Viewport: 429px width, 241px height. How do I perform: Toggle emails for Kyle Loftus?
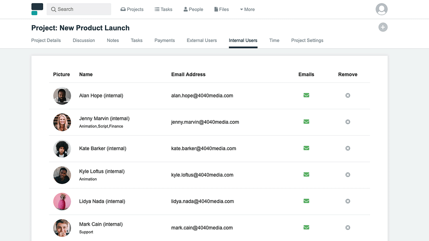pos(306,174)
